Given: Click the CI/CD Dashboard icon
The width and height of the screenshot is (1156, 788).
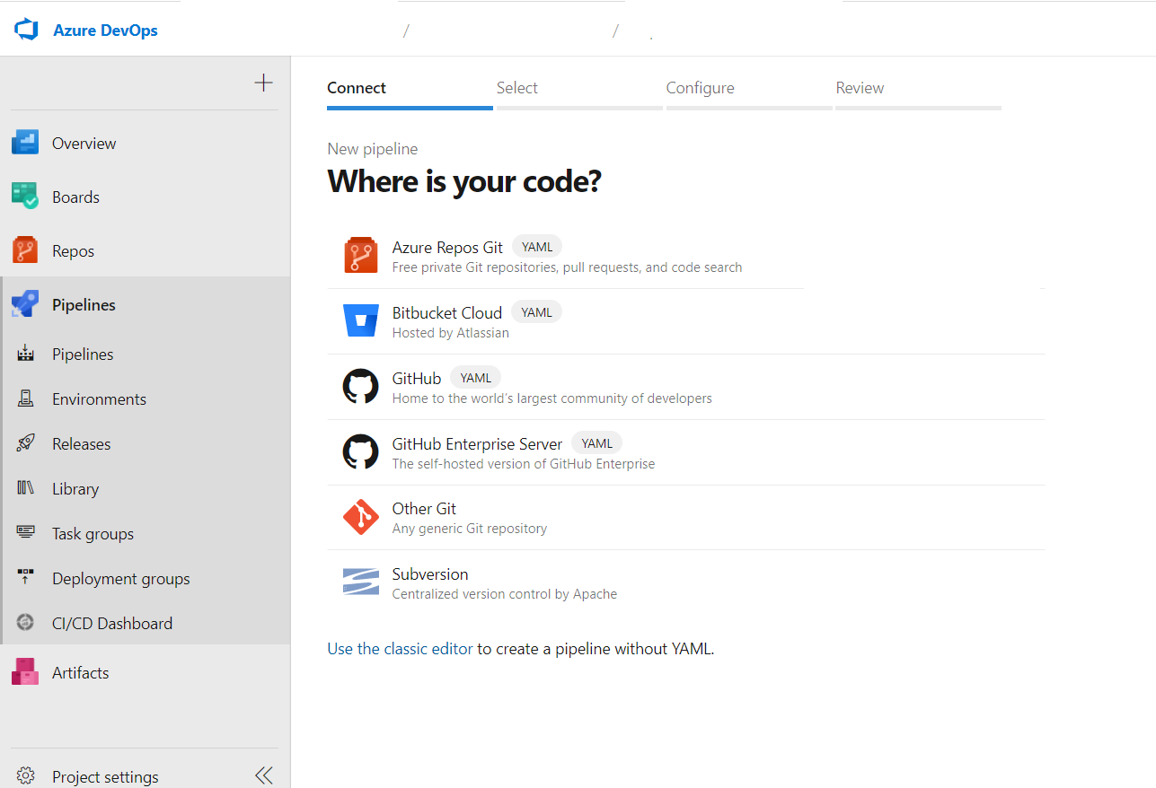Looking at the screenshot, I should (25, 623).
